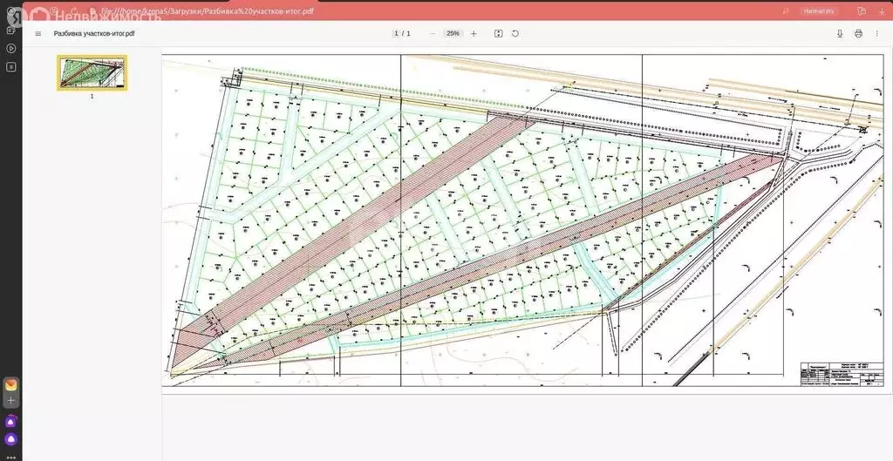Screen dimensions: 893x461
Task: Click the fit to page icon
Action: point(498,34)
